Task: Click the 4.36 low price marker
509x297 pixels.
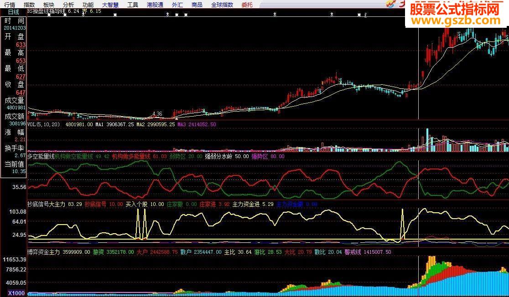Action: [x=157, y=114]
